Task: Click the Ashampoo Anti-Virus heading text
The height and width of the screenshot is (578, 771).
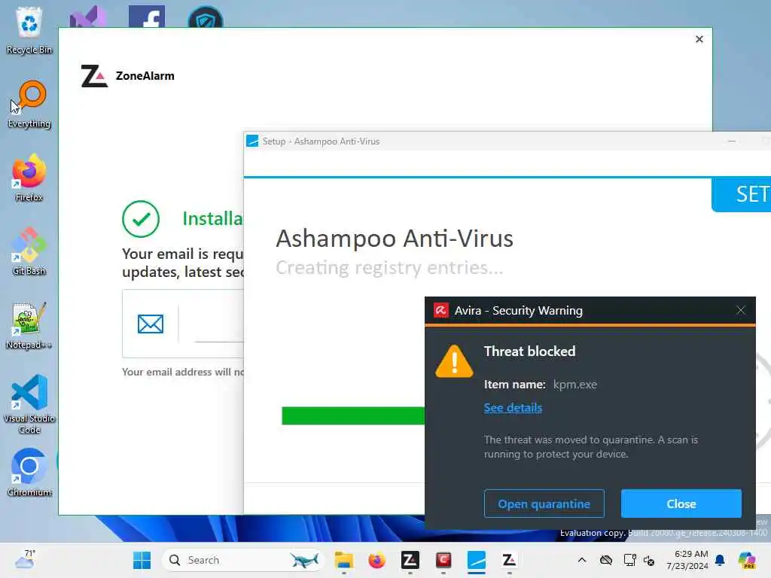Action: coord(395,239)
